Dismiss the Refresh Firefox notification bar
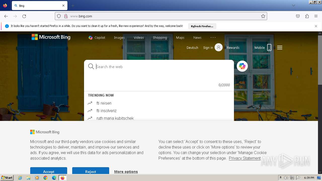The height and width of the screenshot is (181, 322). 316,26
